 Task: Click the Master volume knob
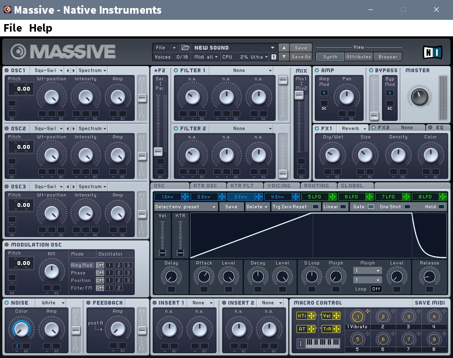419,97
